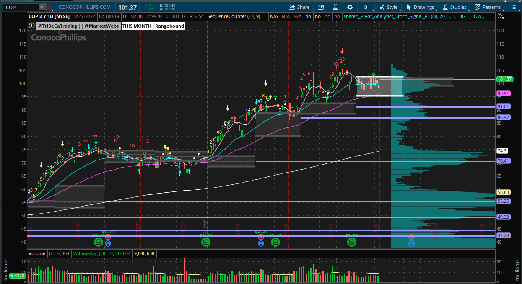Image resolution: width=522 pixels, height=284 pixels.
Task: Click the red clipboard link icon beside symbol
Action: coord(51,7)
